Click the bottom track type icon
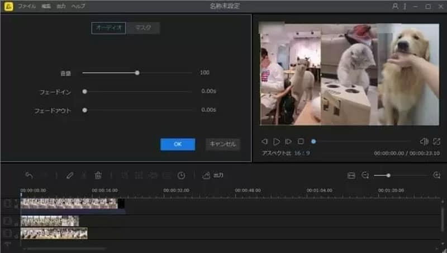The width and height of the screenshot is (447, 253). click(8, 245)
